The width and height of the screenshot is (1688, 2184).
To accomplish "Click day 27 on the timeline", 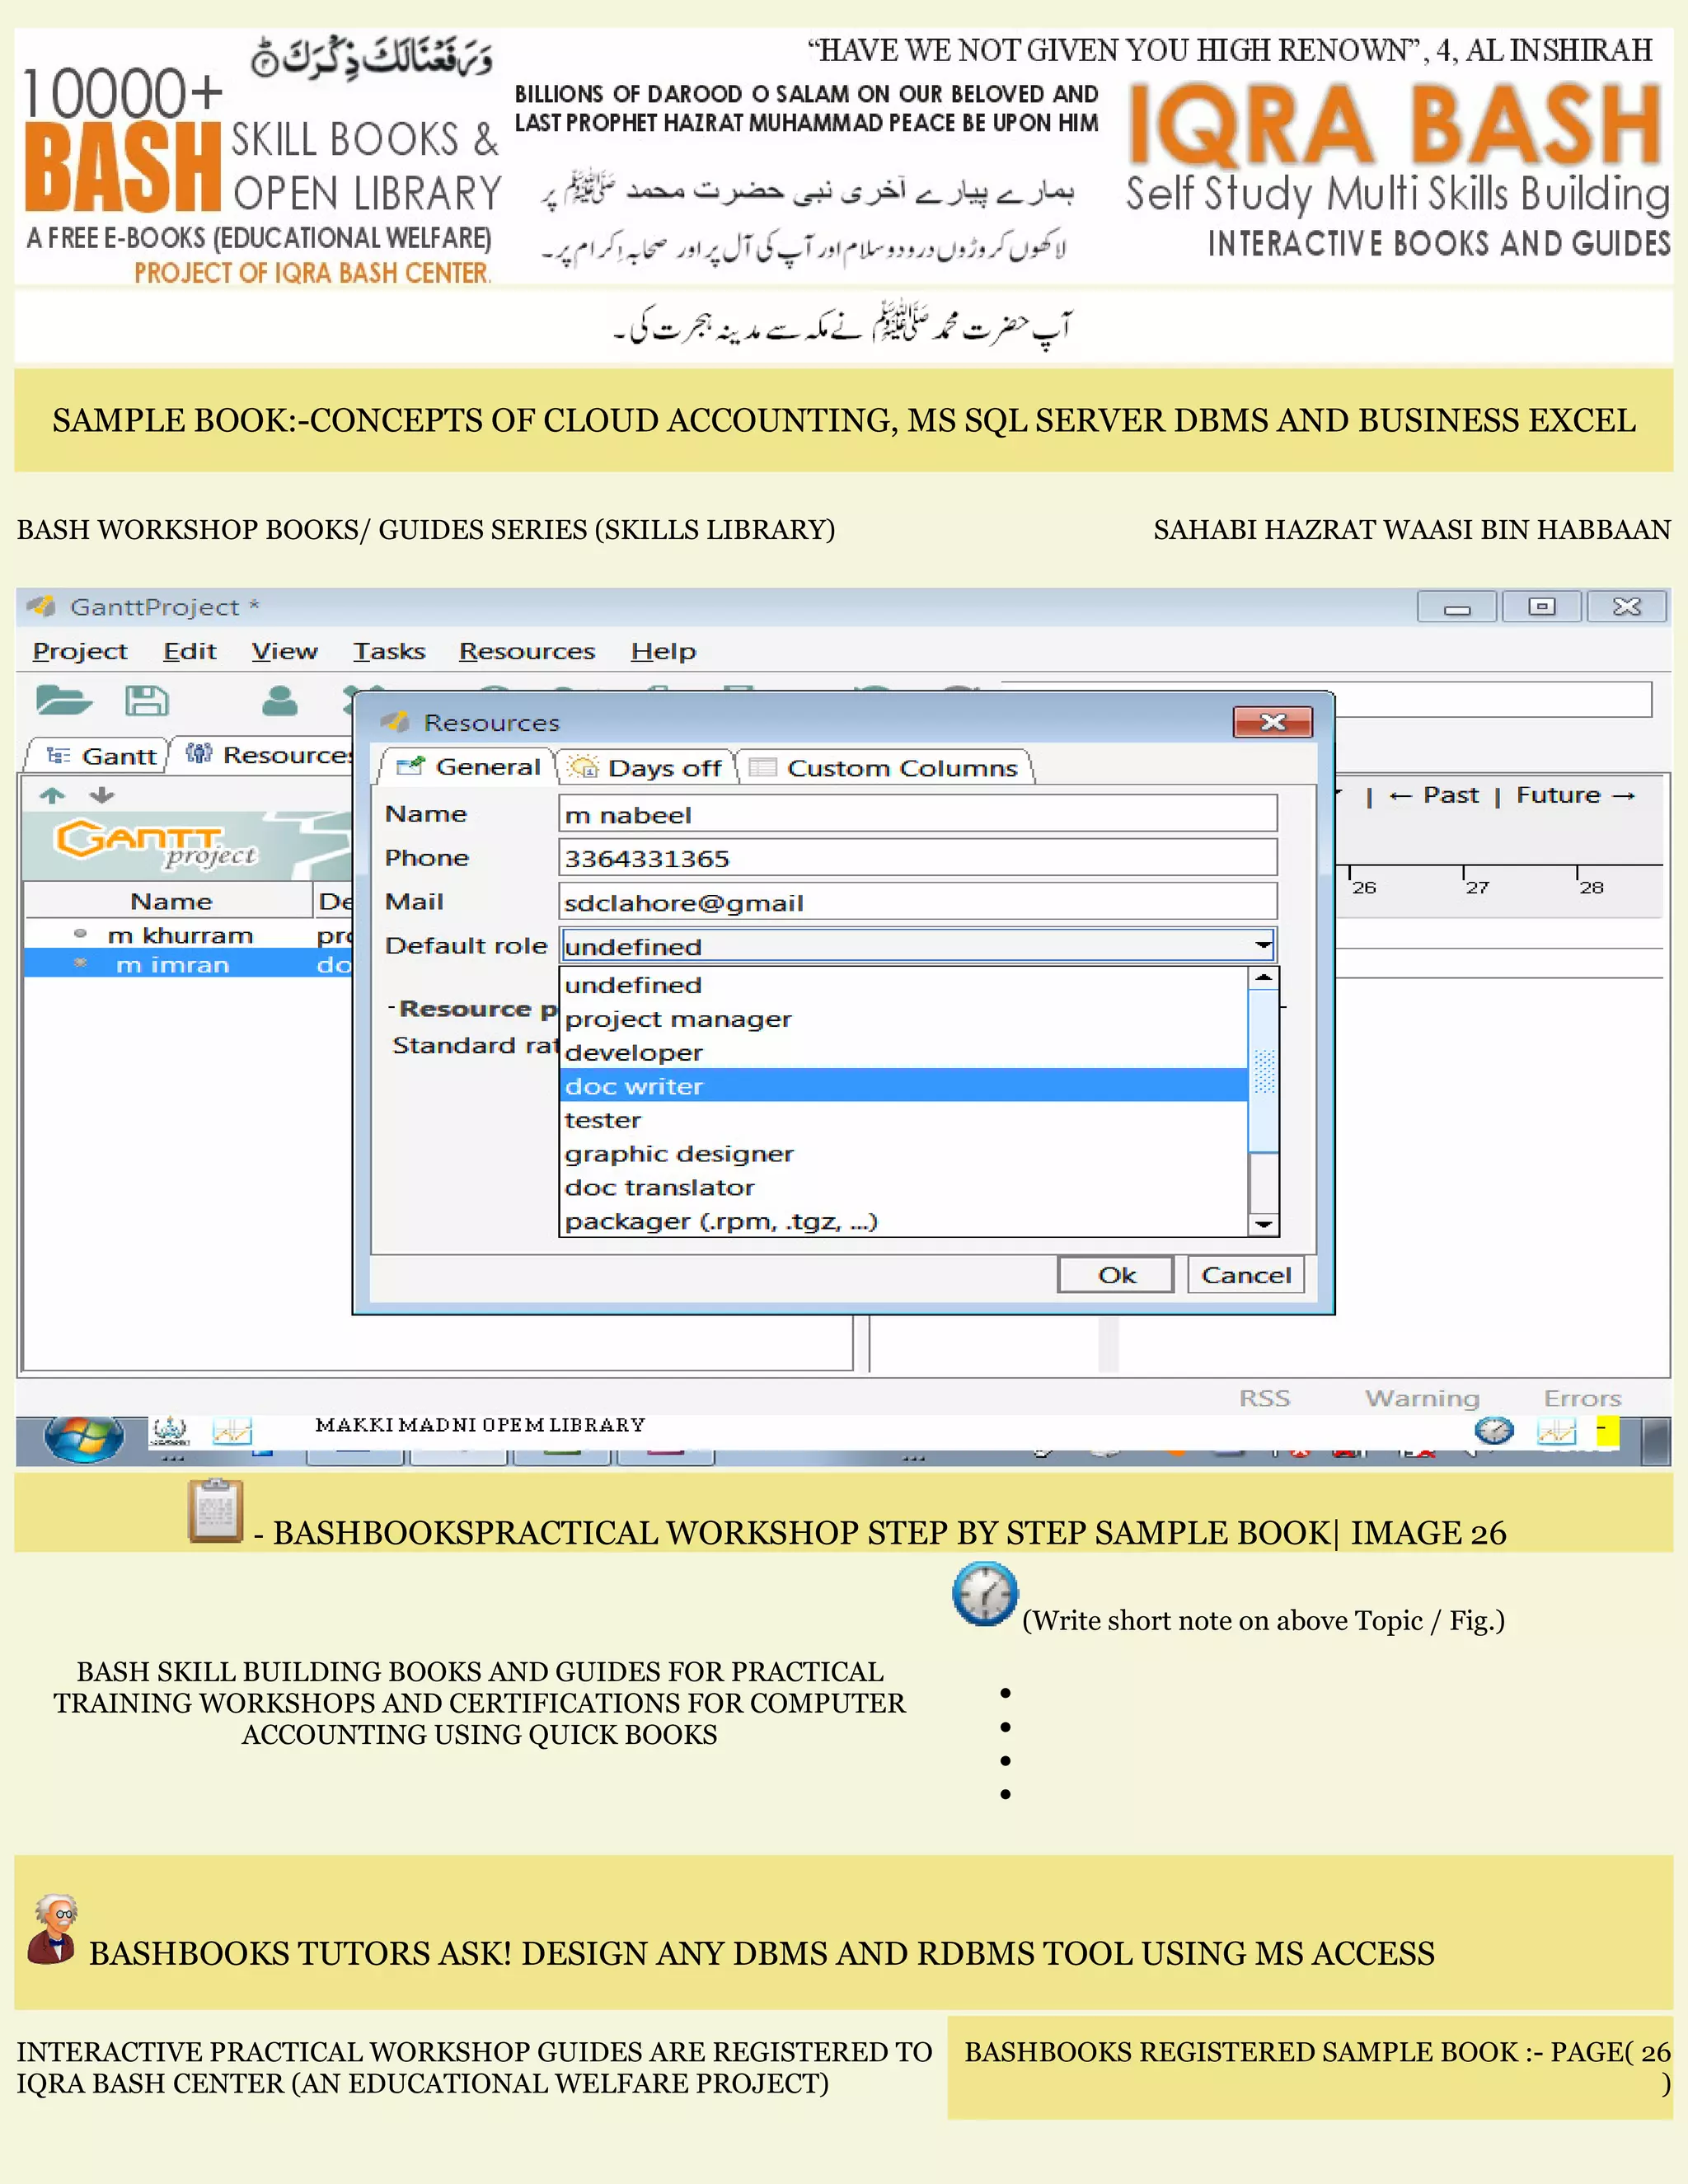I will [x=1477, y=887].
